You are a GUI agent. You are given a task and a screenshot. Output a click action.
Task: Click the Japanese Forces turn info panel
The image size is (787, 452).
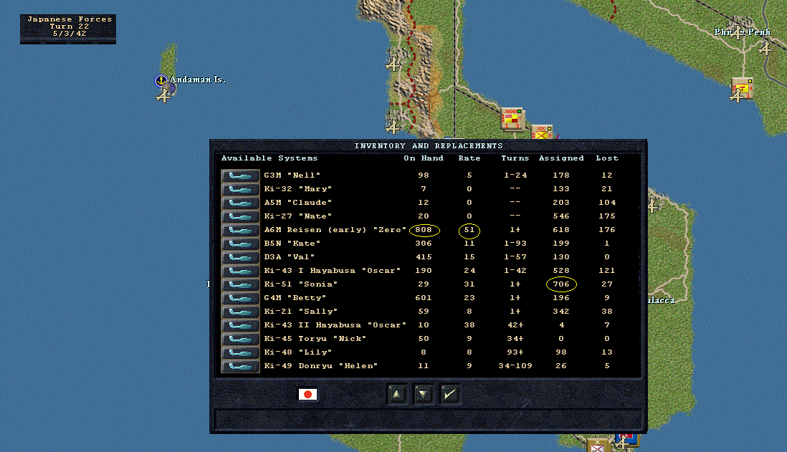click(x=68, y=29)
